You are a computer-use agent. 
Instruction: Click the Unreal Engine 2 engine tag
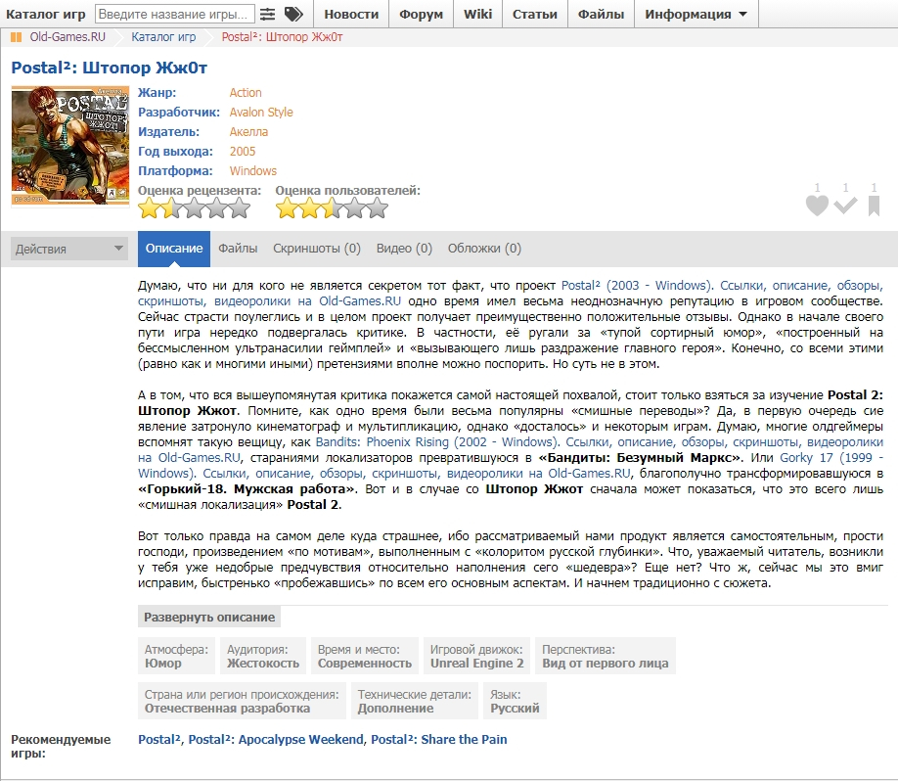(x=477, y=656)
